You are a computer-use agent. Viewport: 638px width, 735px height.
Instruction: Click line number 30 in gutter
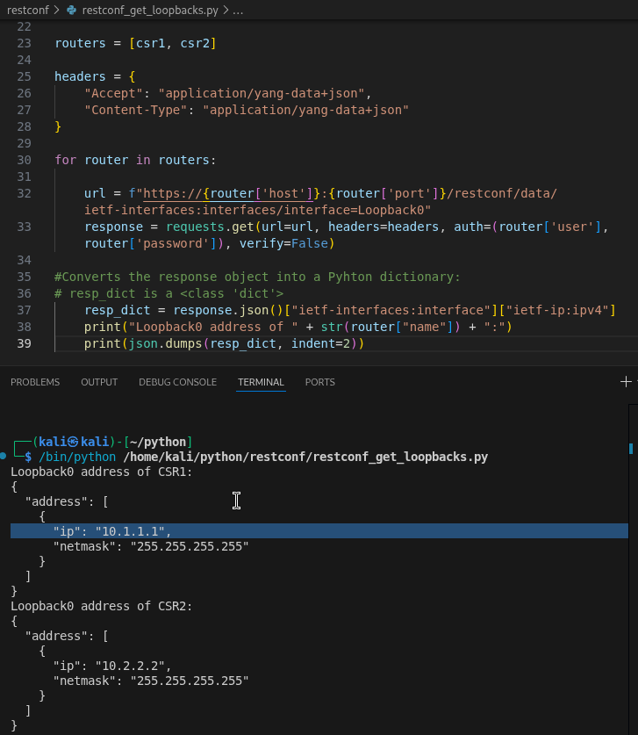(x=24, y=160)
